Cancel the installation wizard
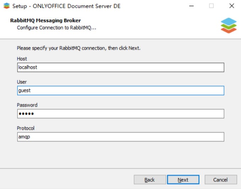 click(x=221, y=180)
